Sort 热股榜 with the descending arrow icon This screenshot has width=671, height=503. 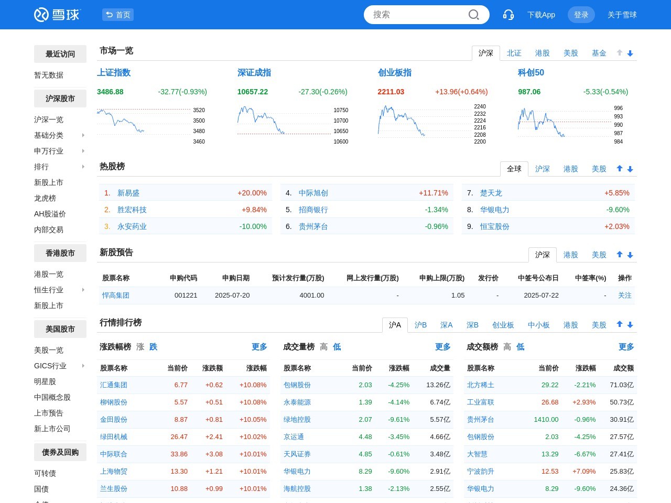tap(631, 169)
